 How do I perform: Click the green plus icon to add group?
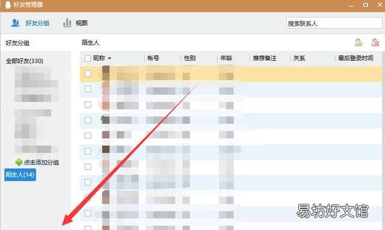[x=19, y=162]
